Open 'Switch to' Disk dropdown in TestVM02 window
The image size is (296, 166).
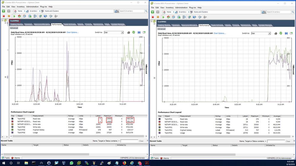[x=122, y=33]
